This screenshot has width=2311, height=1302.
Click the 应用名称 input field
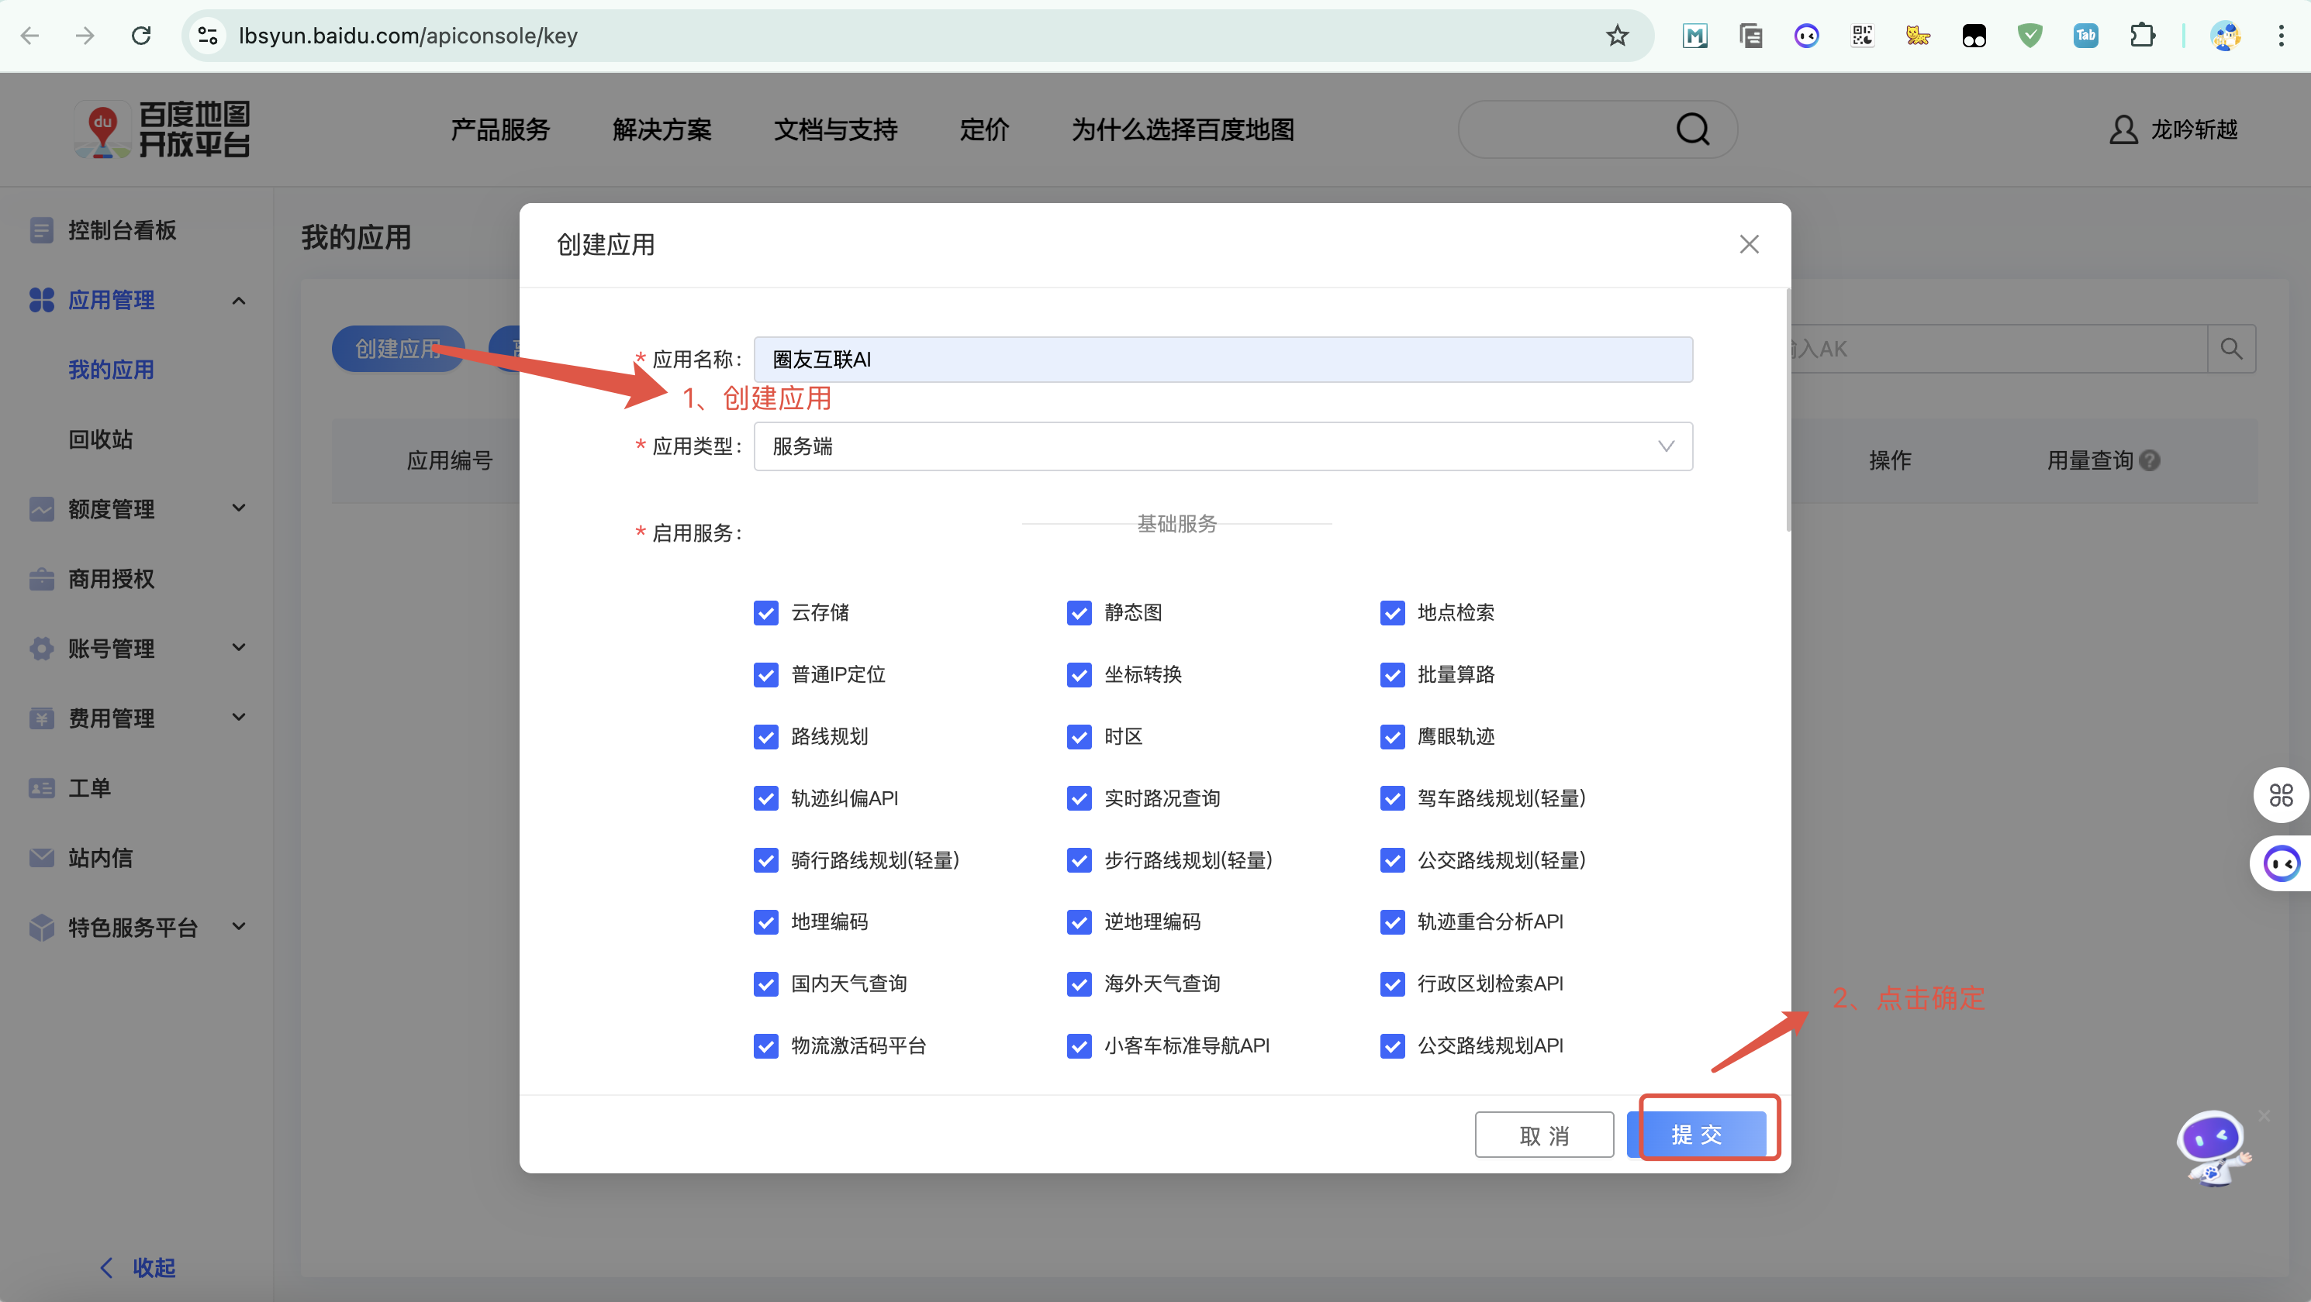(x=1223, y=360)
